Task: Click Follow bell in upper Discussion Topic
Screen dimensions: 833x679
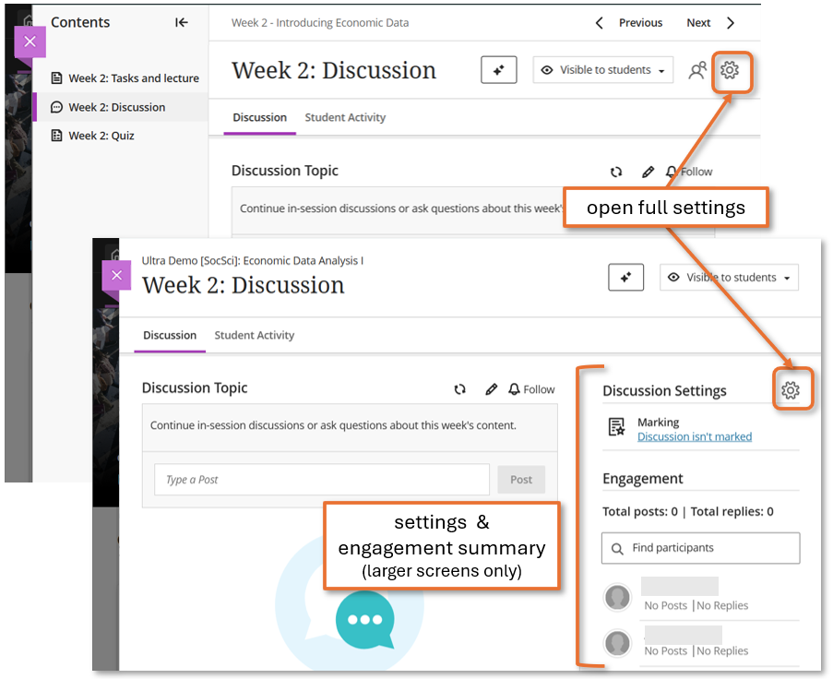Action: click(688, 172)
